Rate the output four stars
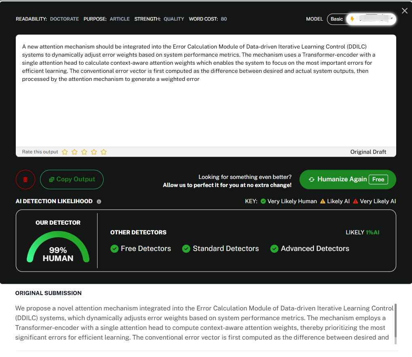The width and height of the screenshot is (412, 357). pos(94,152)
